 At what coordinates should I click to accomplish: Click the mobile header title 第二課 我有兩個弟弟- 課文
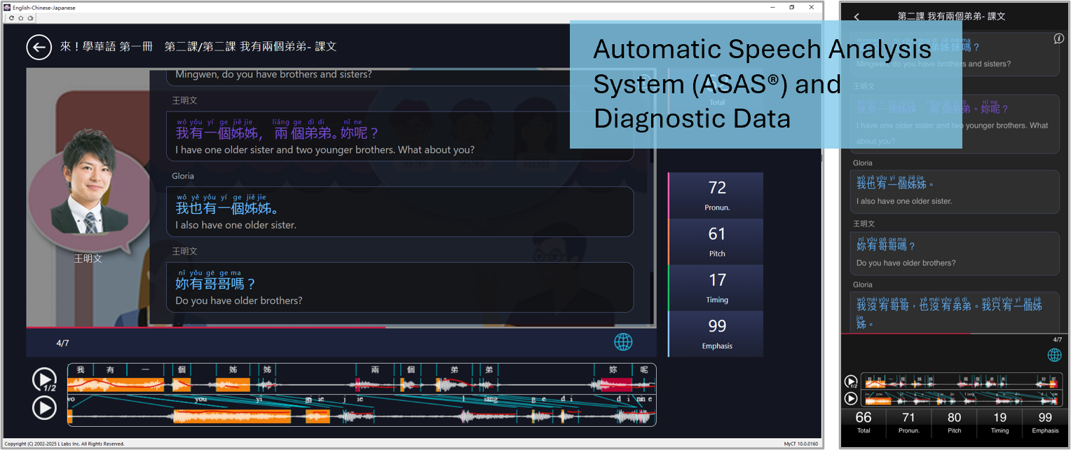pyautogui.click(x=951, y=16)
